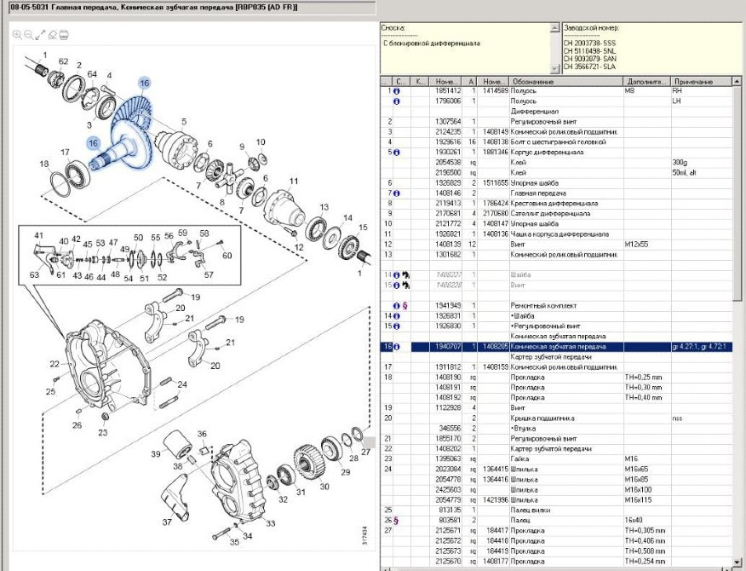The image size is (746, 571).
Task: Click info icon on highlighted row 16
Action: (397, 347)
